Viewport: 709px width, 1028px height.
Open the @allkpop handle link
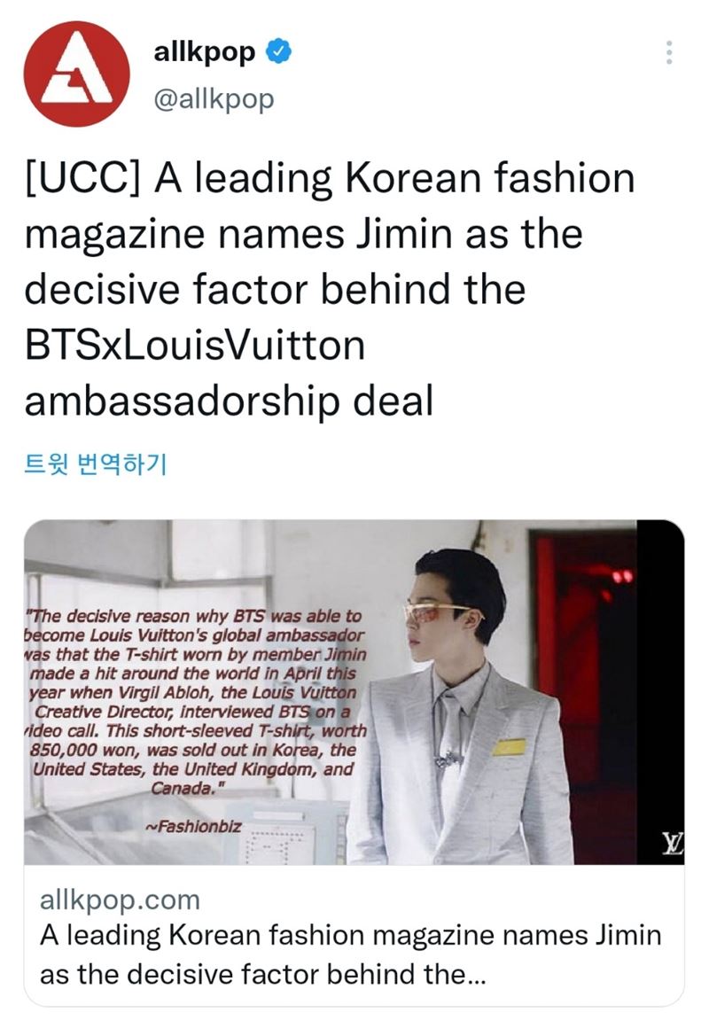tap(214, 99)
